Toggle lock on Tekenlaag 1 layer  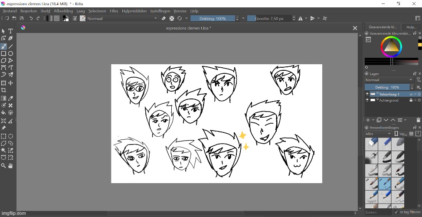coord(411,94)
